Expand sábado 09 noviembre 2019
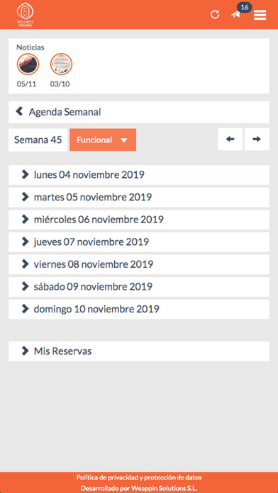The image size is (278, 493). [139, 287]
